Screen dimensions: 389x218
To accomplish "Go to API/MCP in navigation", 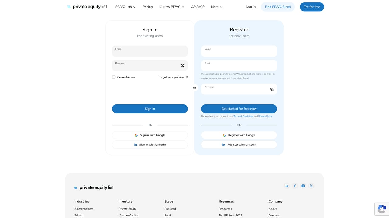I will pos(198,7).
